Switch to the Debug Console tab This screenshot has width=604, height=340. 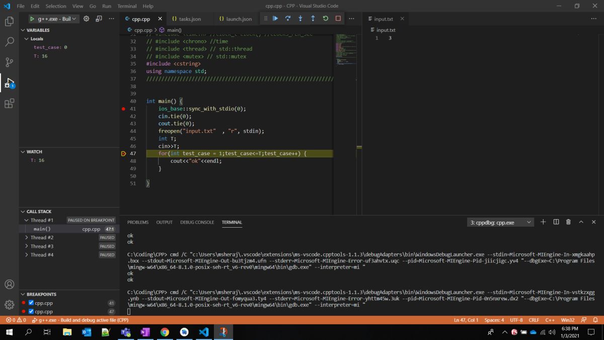(197, 222)
